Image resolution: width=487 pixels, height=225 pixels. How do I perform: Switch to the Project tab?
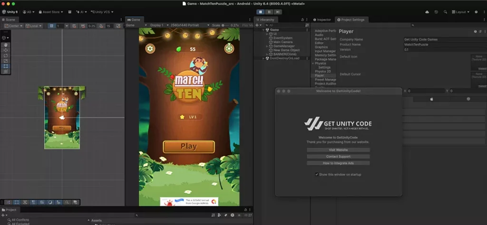(10, 210)
